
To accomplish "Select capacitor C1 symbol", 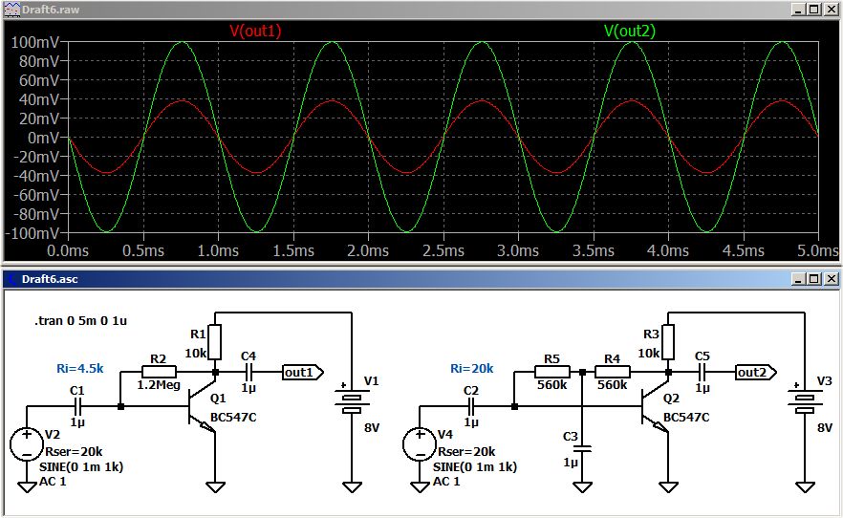I will pos(77,406).
